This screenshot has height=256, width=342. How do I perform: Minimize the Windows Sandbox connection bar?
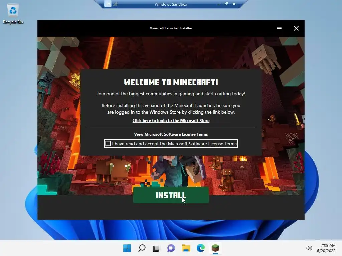tap(218, 4)
